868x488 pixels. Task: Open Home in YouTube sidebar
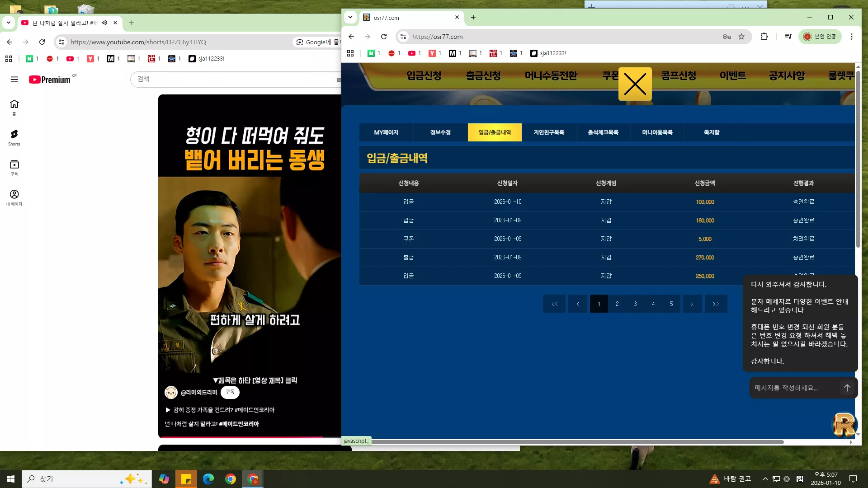coord(14,108)
